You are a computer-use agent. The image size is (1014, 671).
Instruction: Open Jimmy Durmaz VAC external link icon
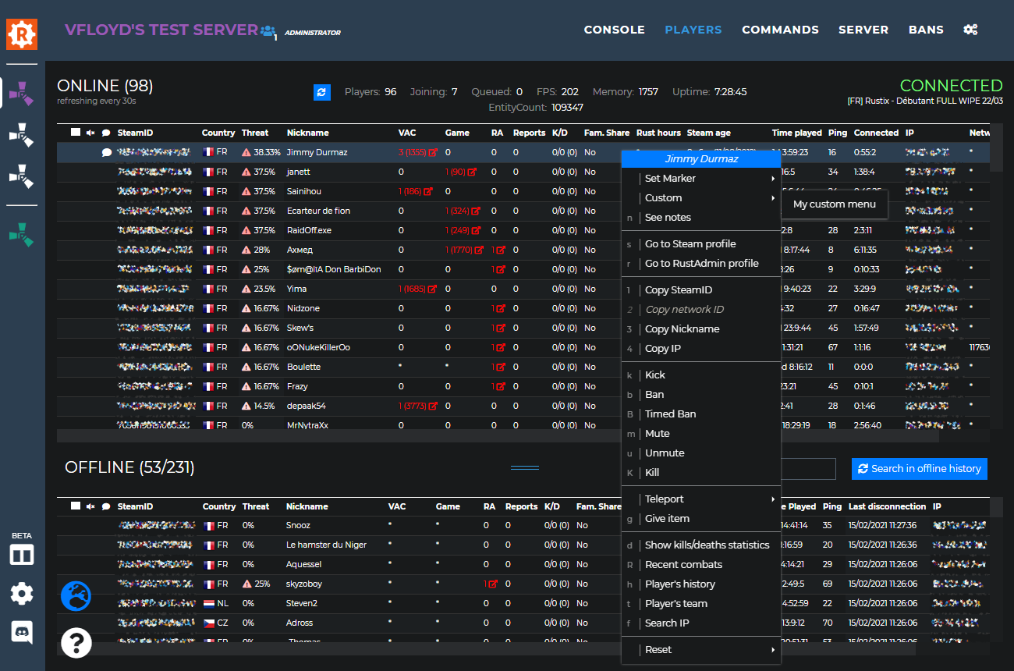coord(433,153)
